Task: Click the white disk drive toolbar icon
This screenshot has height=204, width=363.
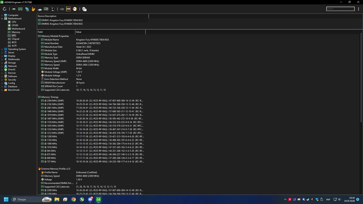Action: pos(40,9)
